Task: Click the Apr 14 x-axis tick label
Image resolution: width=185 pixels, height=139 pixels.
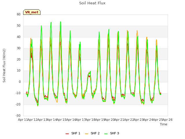Action: tap(52, 120)
